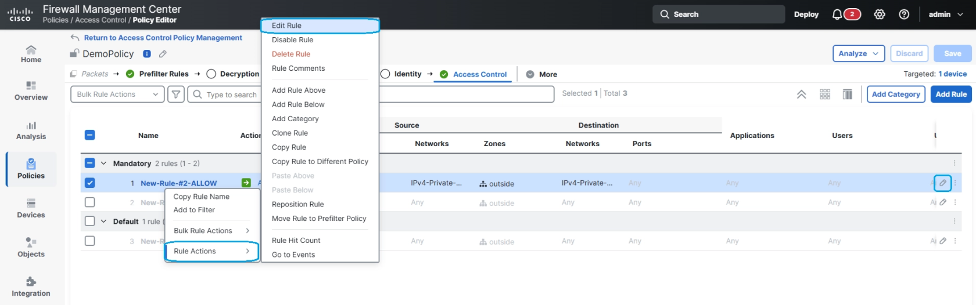976x305 pixels.
Task: Open the settings gear icon
Action: tap(880, 14)
